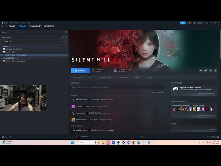
Task: Pause the SILENT HILL f preload
Action: pos(80,71)
